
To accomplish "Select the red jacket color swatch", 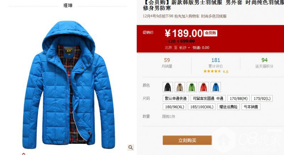I will [x=204, y=87].
